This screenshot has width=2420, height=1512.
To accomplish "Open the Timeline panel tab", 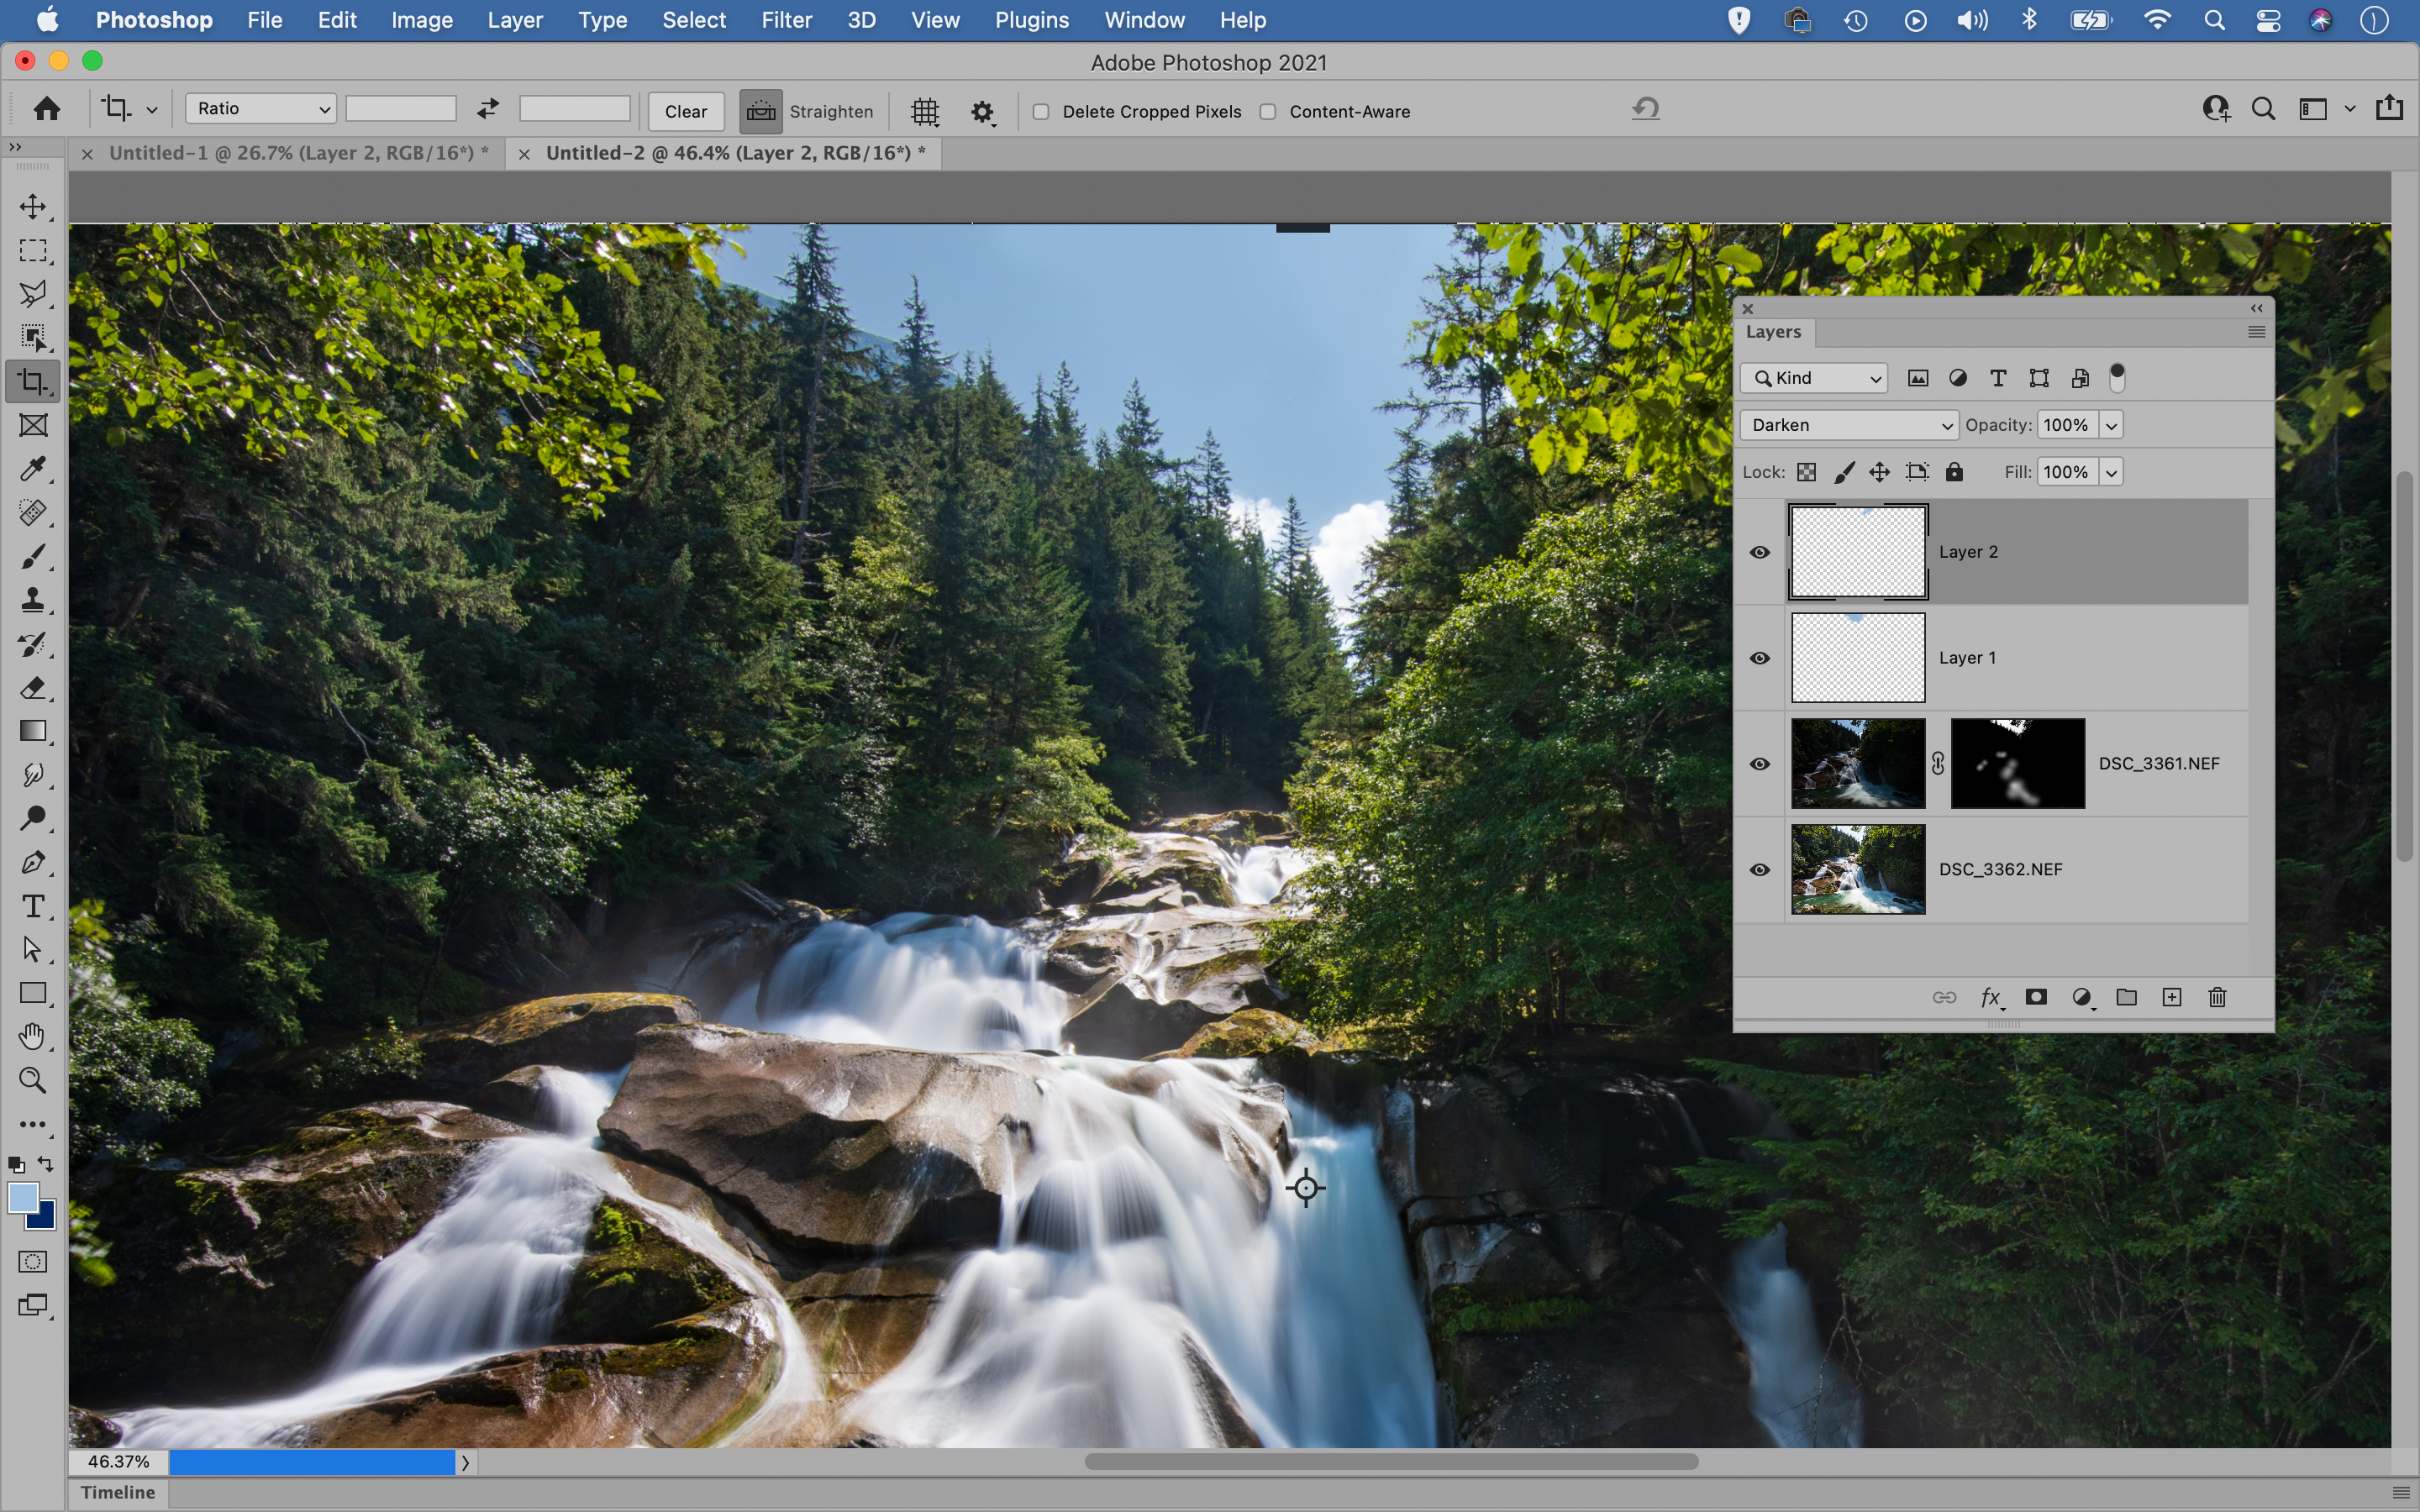I will (x=118, y=1493).
